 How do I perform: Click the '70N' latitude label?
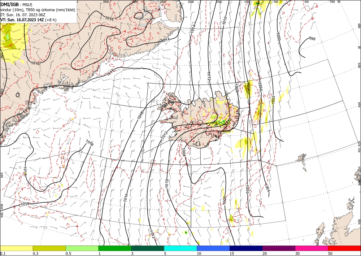[x=332, y=2]
